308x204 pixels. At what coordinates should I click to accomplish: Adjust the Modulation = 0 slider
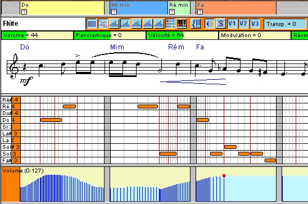[x=255, y=35]
